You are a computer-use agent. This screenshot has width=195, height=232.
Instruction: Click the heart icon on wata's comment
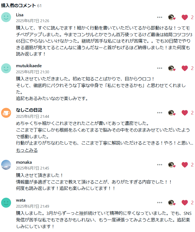[185, 202]
